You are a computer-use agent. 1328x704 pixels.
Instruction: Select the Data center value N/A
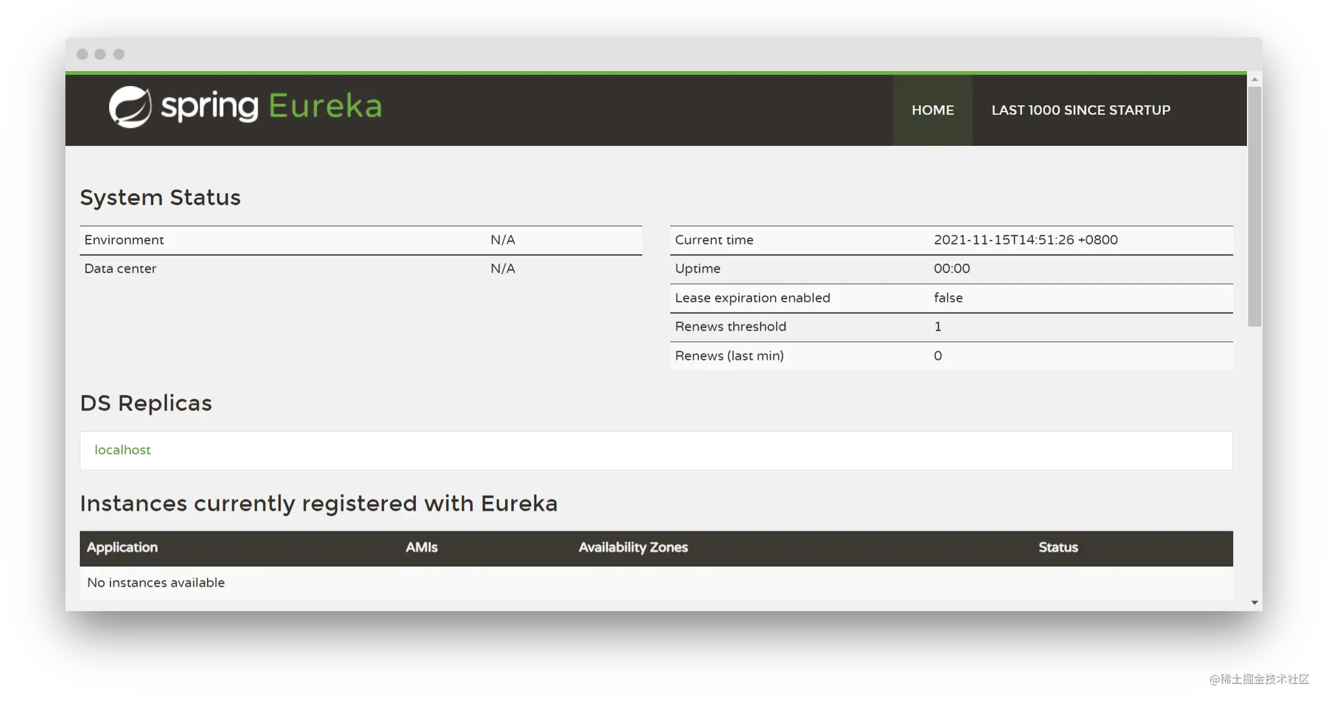(x=503, y=269)
